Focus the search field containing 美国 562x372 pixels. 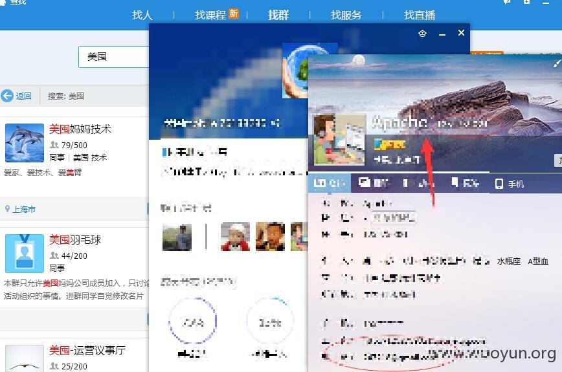[113, 56]
